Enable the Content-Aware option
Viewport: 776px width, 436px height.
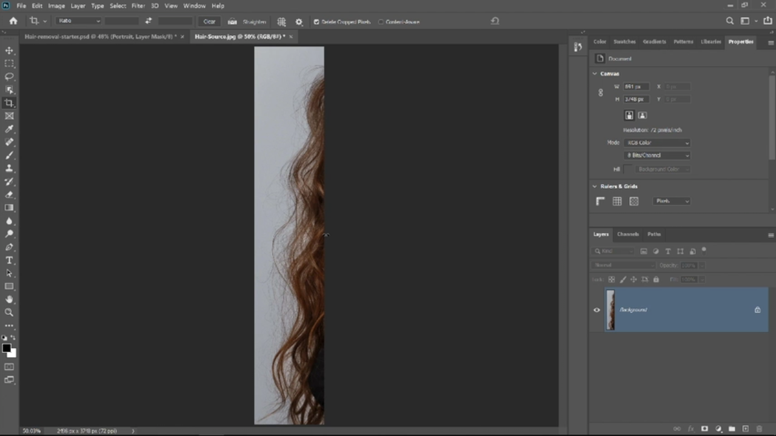pyautogui.click(x=381, y=22)
